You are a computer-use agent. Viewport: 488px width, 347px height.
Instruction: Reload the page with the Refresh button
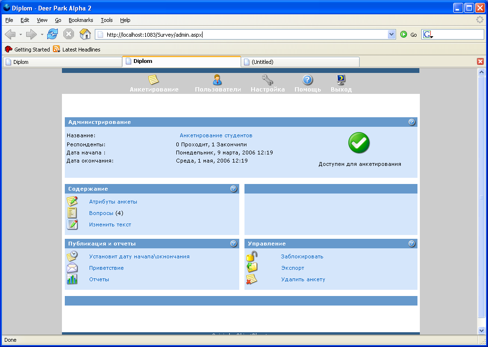click(x=52, y=34)
